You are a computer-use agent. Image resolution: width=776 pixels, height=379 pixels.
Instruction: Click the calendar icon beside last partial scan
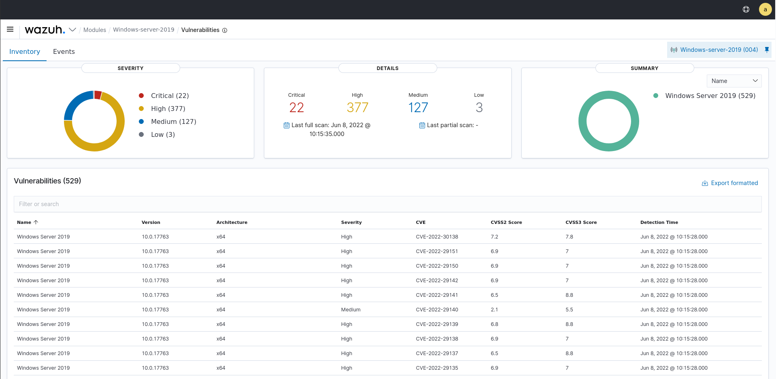click(x=422, y=125)
